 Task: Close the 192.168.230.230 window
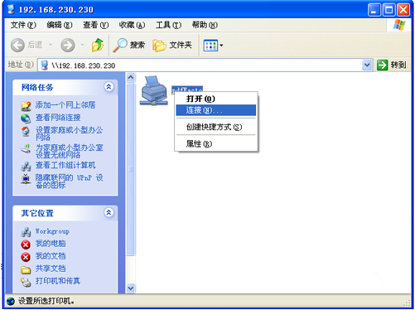403,10
